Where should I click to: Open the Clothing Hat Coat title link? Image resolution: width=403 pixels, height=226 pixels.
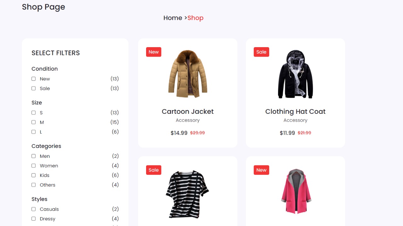click(295, 112)
